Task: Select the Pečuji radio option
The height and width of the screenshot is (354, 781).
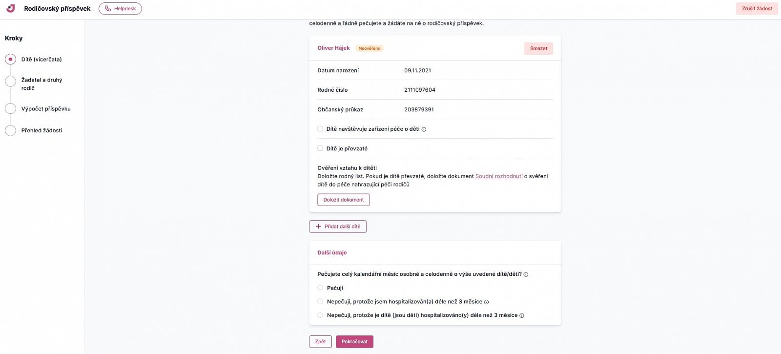Action: tap(320, 288)
